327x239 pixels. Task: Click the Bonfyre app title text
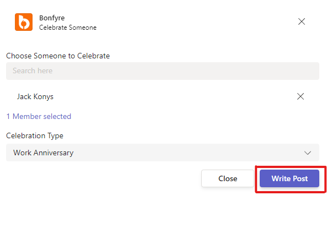[x=52, y=18]
